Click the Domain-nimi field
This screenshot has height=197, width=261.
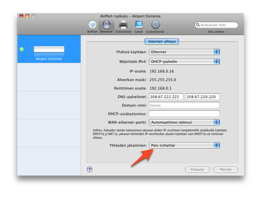coord(184,105)
